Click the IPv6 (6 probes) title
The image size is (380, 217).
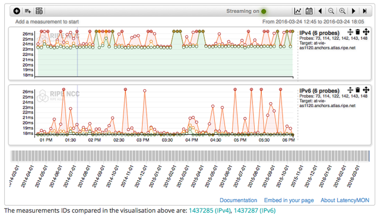click(319, 91)
